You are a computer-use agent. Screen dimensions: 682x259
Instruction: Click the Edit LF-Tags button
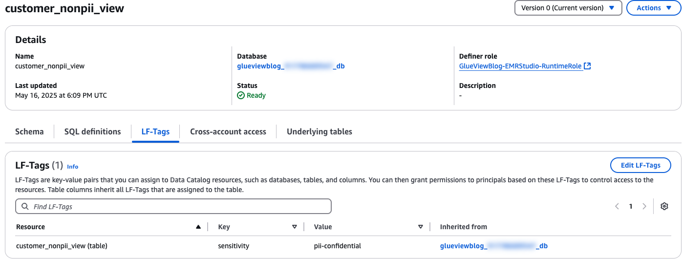(x=640, y=165)
